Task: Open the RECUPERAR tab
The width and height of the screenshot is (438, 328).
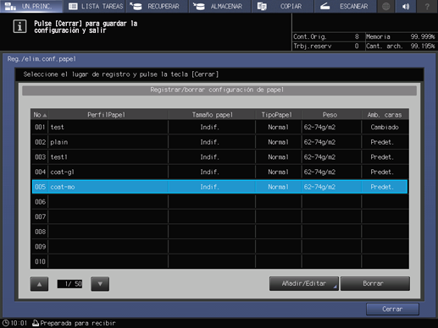Action: (157, 6)
